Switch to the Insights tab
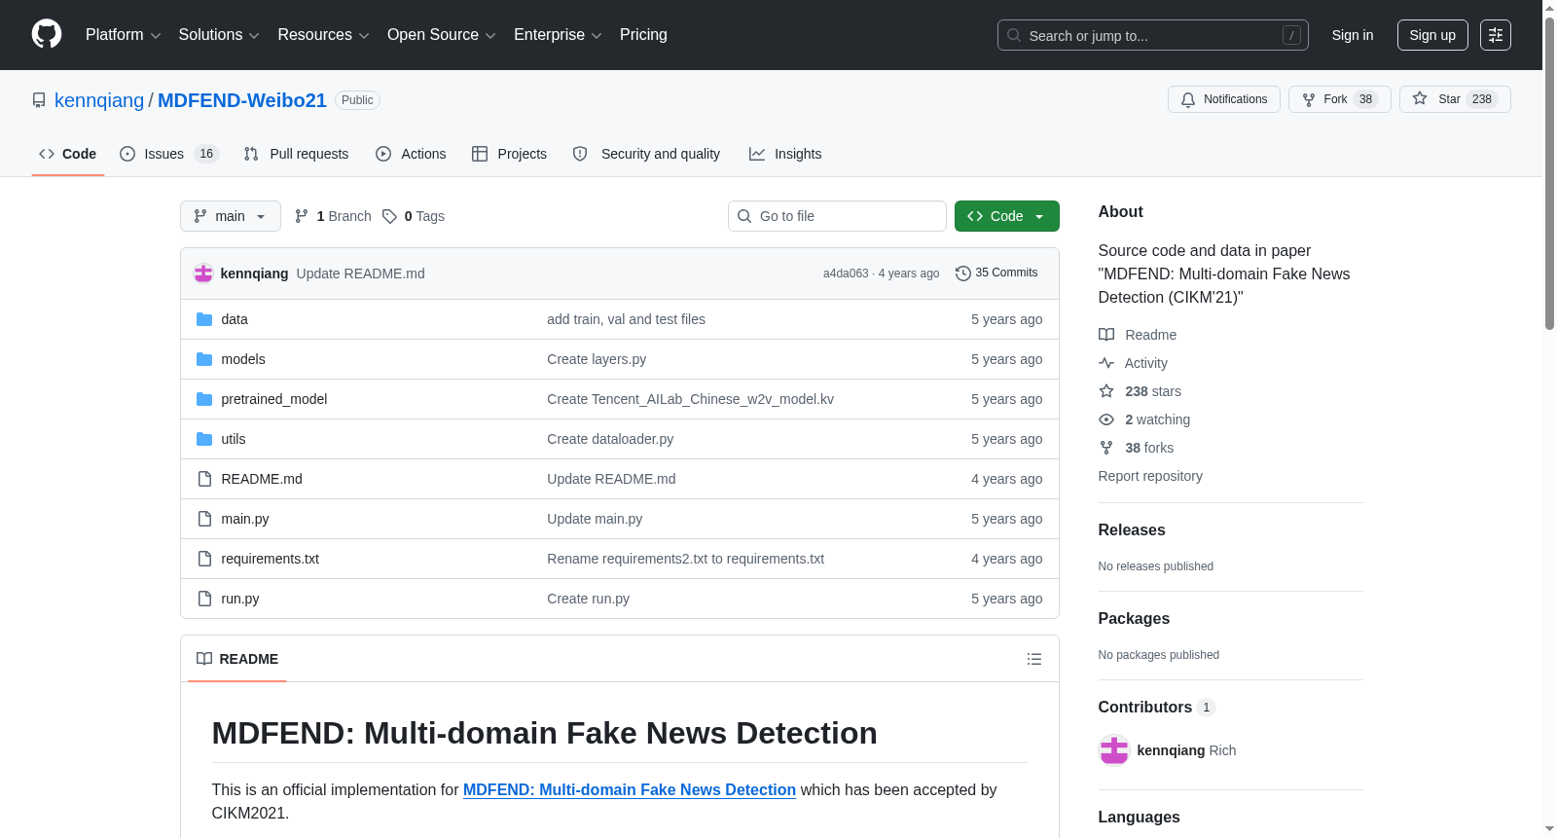The image size is (1557, 838). click(785, 154)
